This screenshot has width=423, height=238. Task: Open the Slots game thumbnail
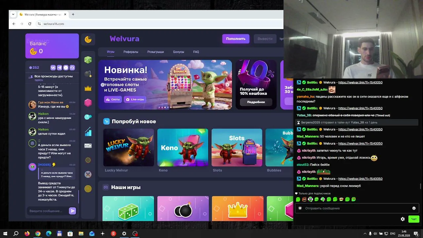[x=237, y=147]
